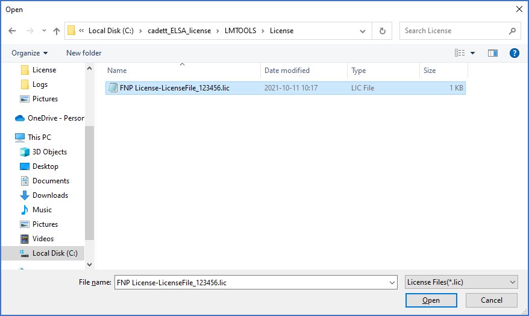Click the sidebar scroll down arrow
The height and width of the screenshot is (316, 529).
[89, 265]
